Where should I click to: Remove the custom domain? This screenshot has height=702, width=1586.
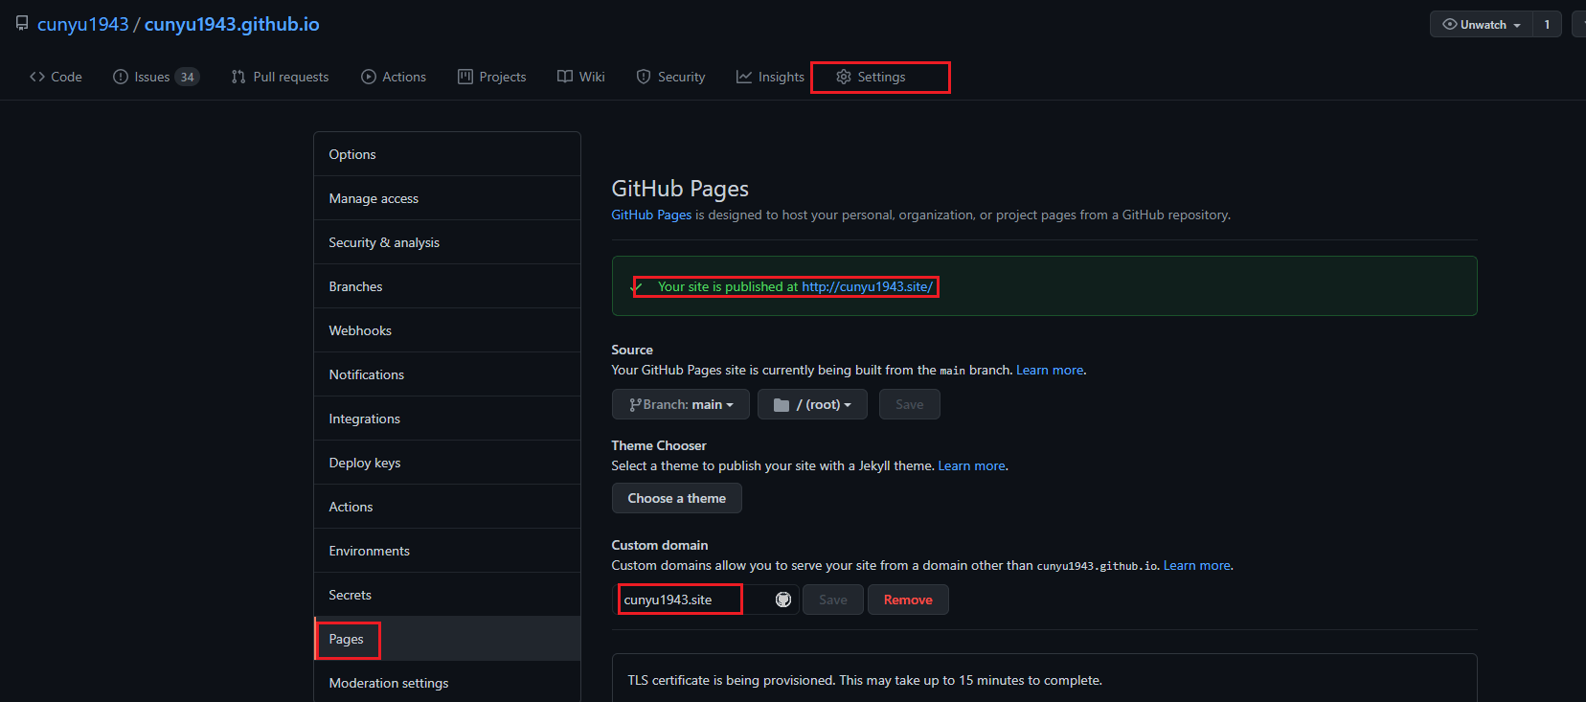pos(907,600)
